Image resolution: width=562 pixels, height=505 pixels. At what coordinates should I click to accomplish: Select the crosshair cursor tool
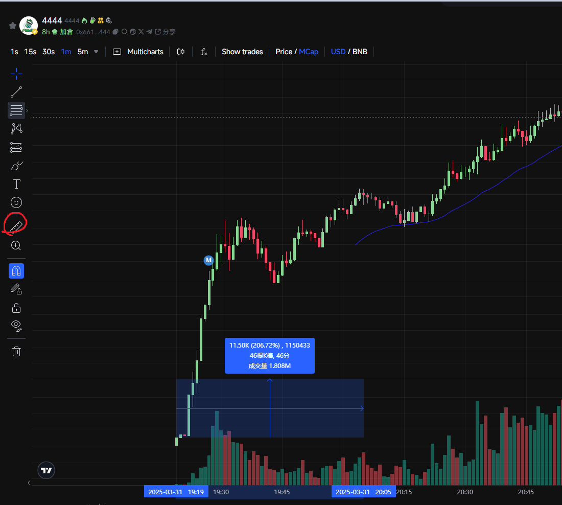16,74
